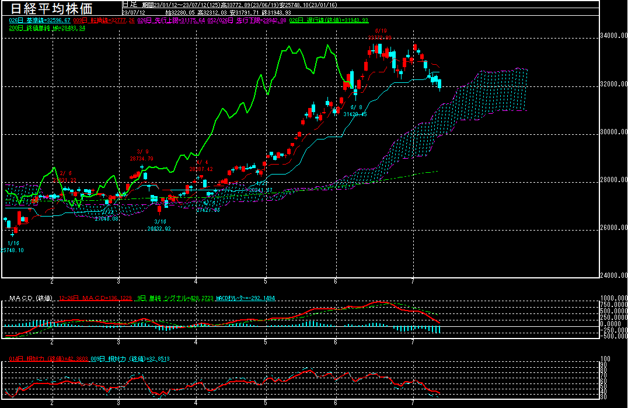The image size is (628, 408).
Task: Click the 30000.00 price axis label
Action: (x=613, y=132)
